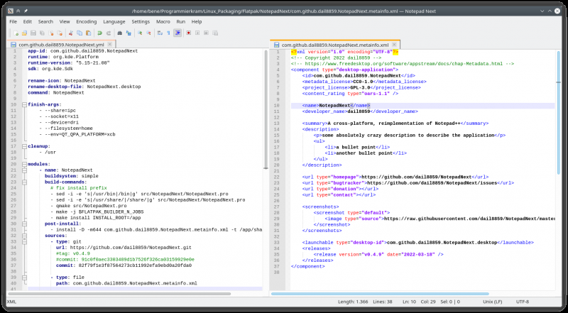Toggle the Word Wrap toolbar button
This screenshot has height=313, width=568.
tap(160, 33)
